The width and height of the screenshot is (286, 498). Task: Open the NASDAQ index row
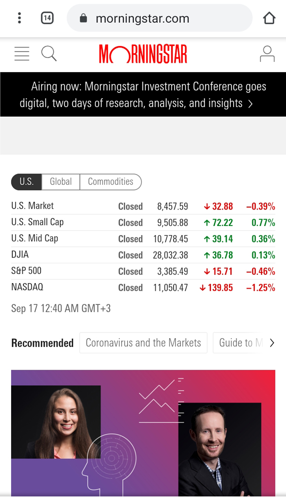[x=143, y=287]
